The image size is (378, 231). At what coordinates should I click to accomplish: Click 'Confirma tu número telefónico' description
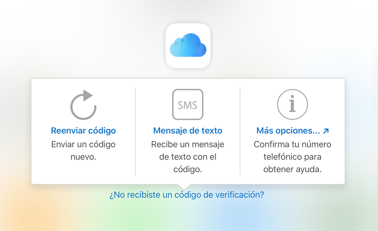[293, 151]
